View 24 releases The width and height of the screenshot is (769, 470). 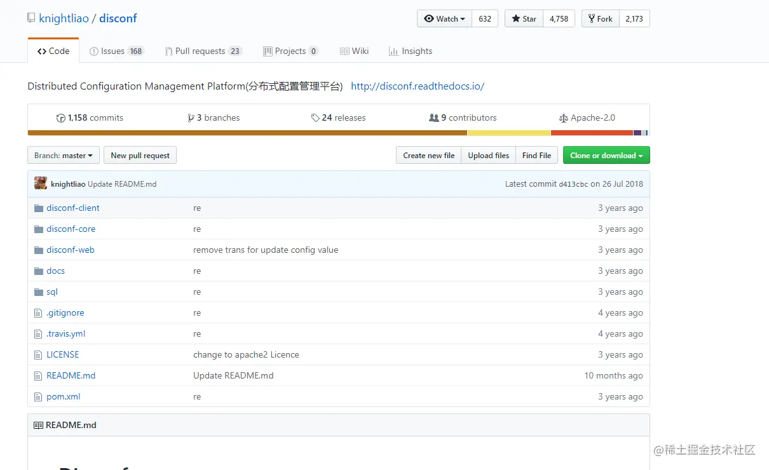pyautogui.click(x=338, y=117)
